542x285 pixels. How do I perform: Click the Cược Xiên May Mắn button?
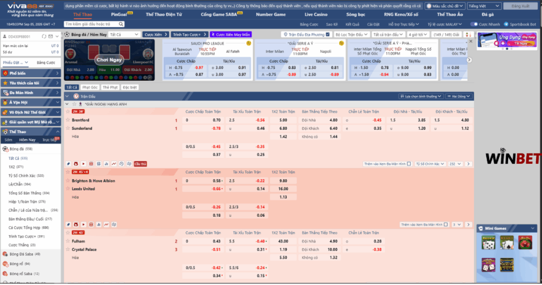(231, 34)
